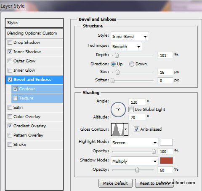The image size is (202, 191).
Task: Open the Gloss Contour curve thumbnail
Action: point(117,129)
